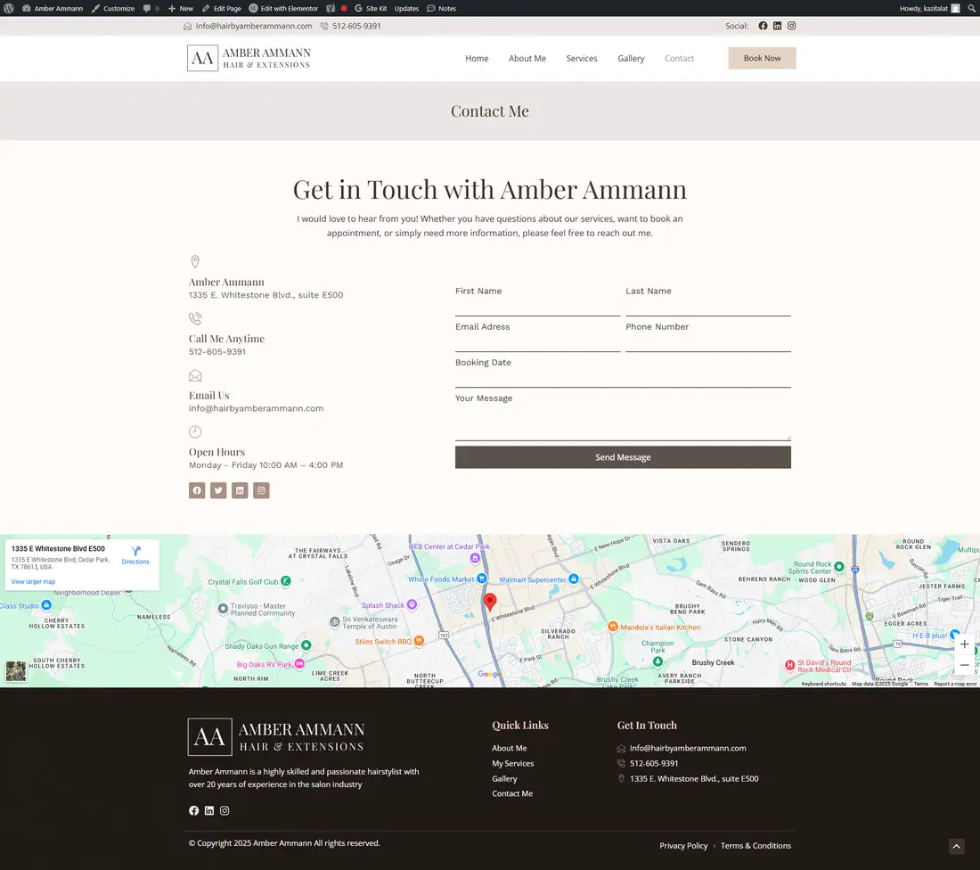Focus the Email Adress field
Viewport: 980px width, 870px height.
click(537, 343)
